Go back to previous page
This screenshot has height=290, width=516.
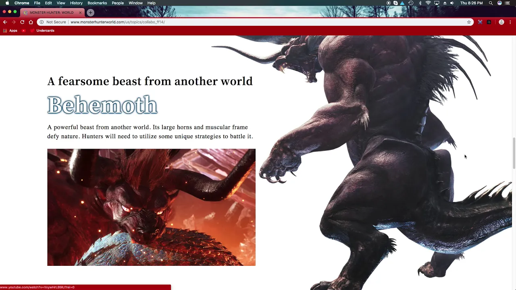5,22
